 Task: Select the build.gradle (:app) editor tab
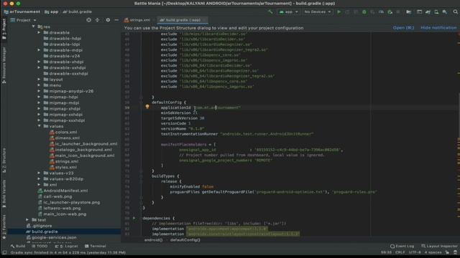coord(183,20)
